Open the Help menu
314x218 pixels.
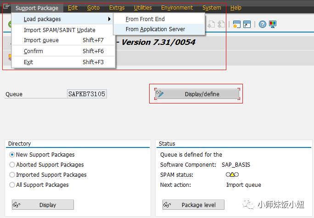coord(235,8)
